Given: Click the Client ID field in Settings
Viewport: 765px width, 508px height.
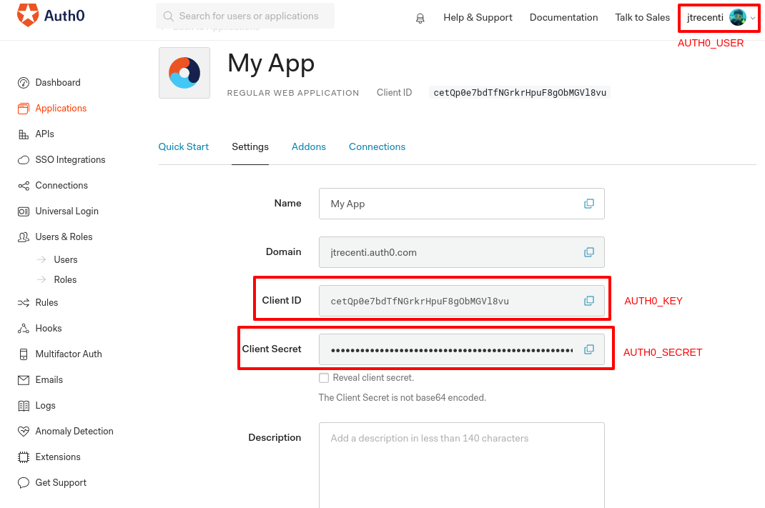Looking at the screenshot, I should [462, 301].
